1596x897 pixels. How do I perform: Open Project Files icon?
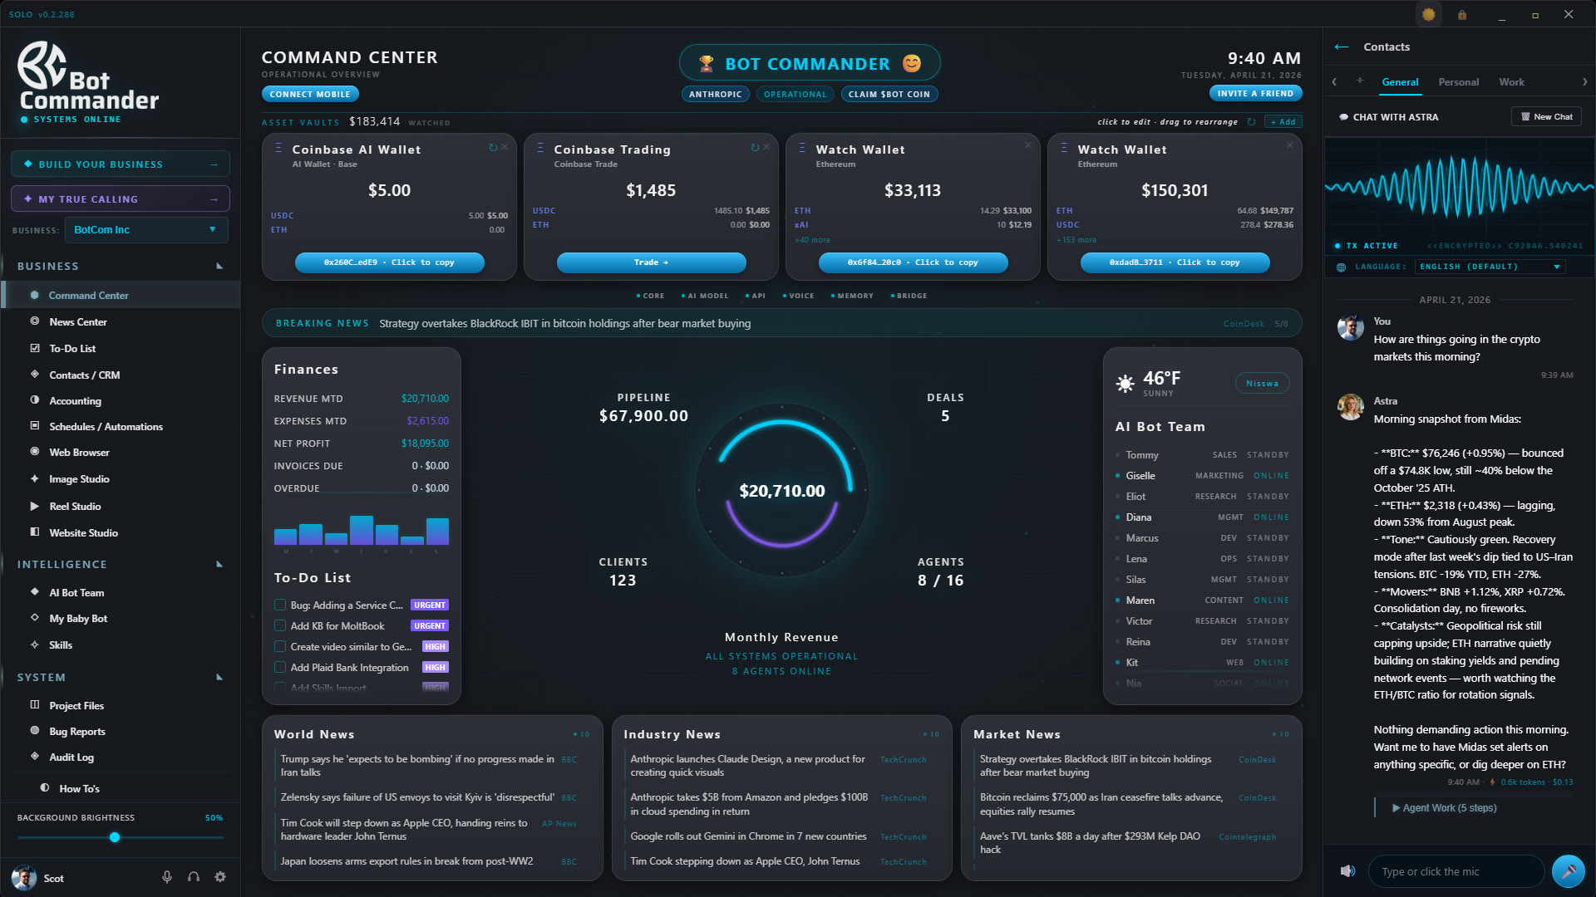[34, 704]
